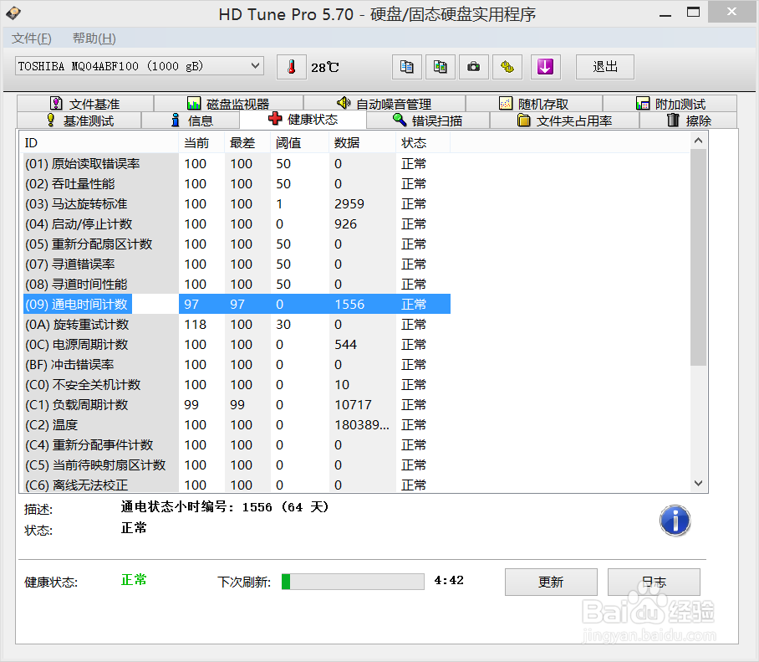
Task: Click the 退出 button
Action: point(605,67)
